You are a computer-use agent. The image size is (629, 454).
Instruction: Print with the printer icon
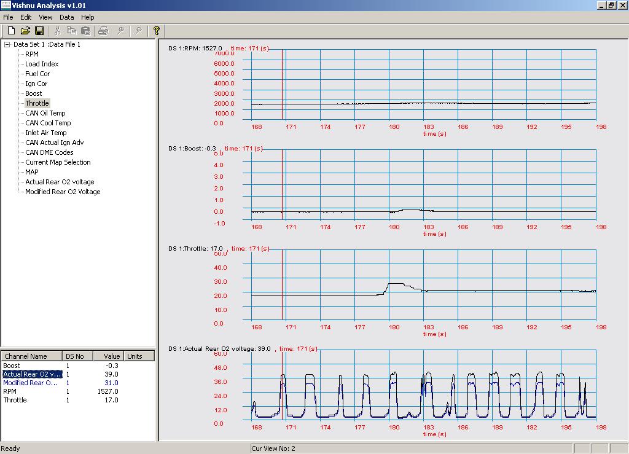103,31
